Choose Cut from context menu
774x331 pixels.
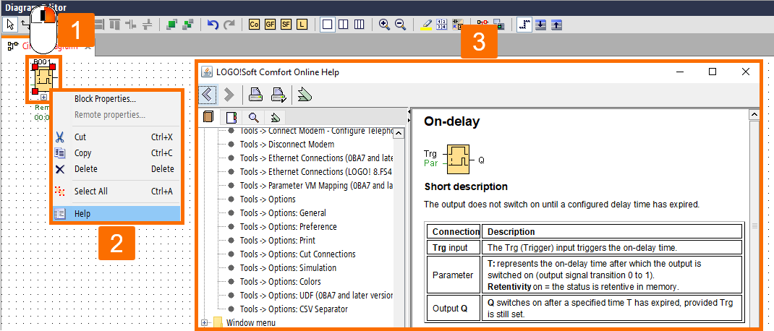(116, 137)
